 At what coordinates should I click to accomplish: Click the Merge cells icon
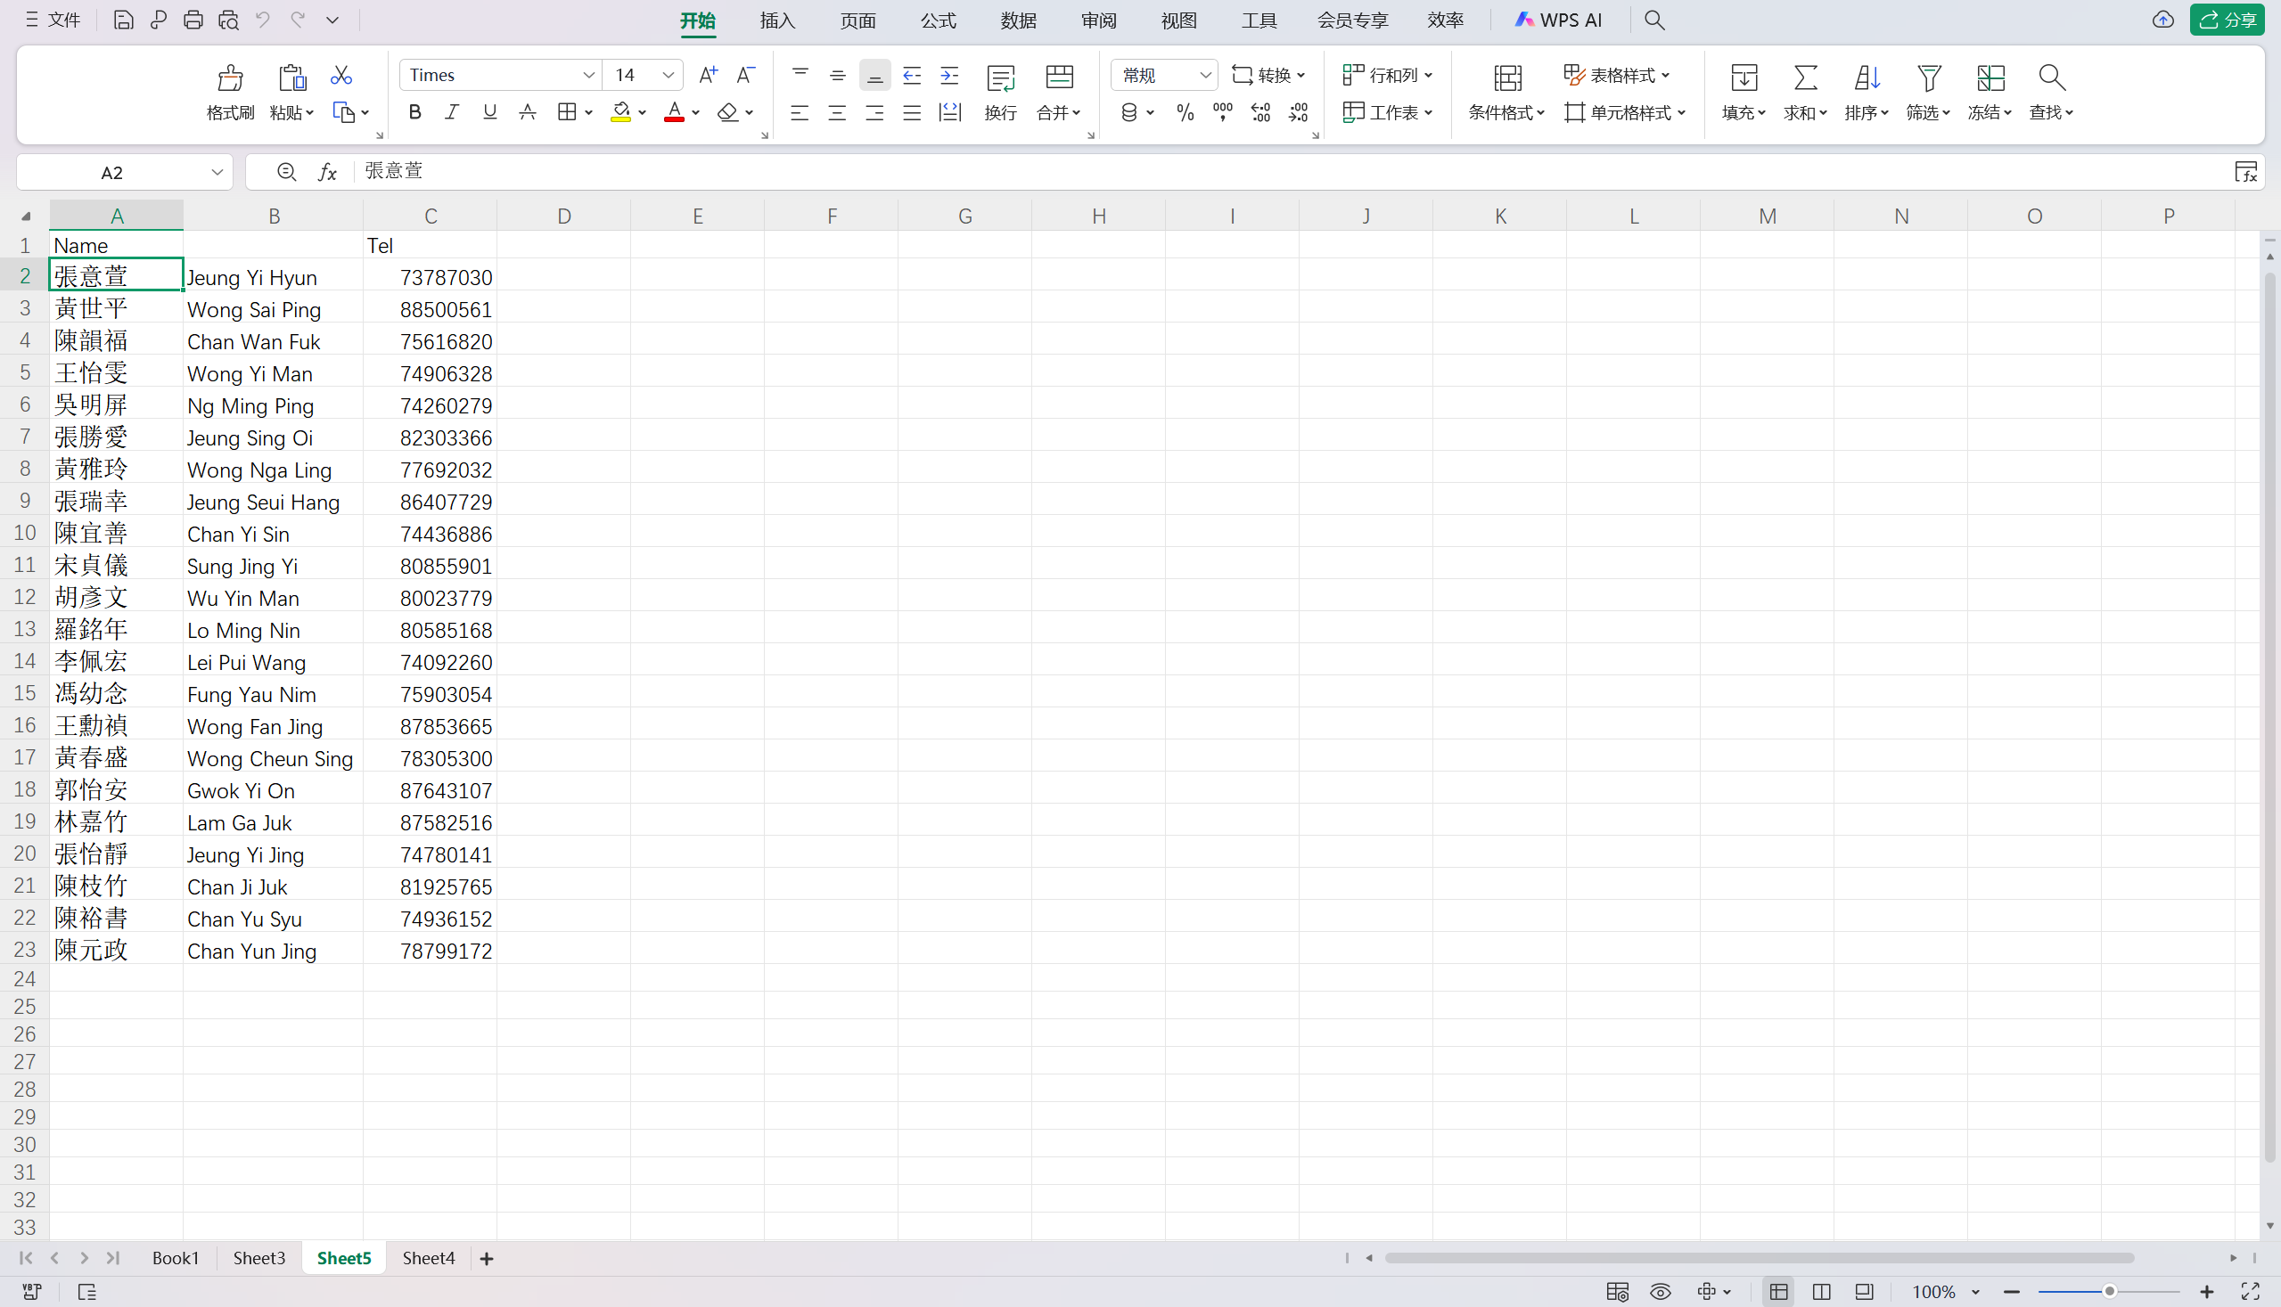tap(1059, 78)
